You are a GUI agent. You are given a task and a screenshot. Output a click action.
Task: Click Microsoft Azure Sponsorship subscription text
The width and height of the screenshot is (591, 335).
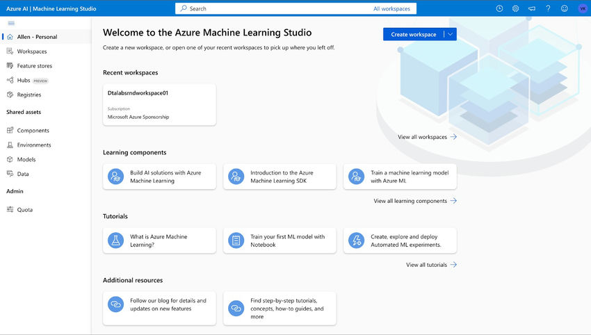138,117
